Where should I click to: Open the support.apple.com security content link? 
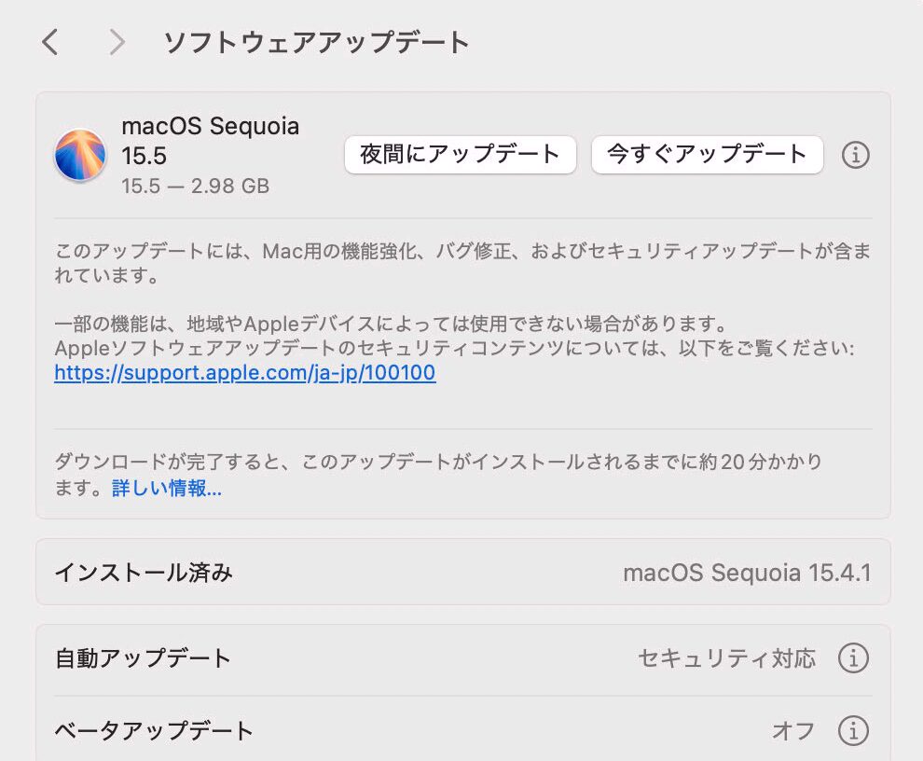point(245,373)
